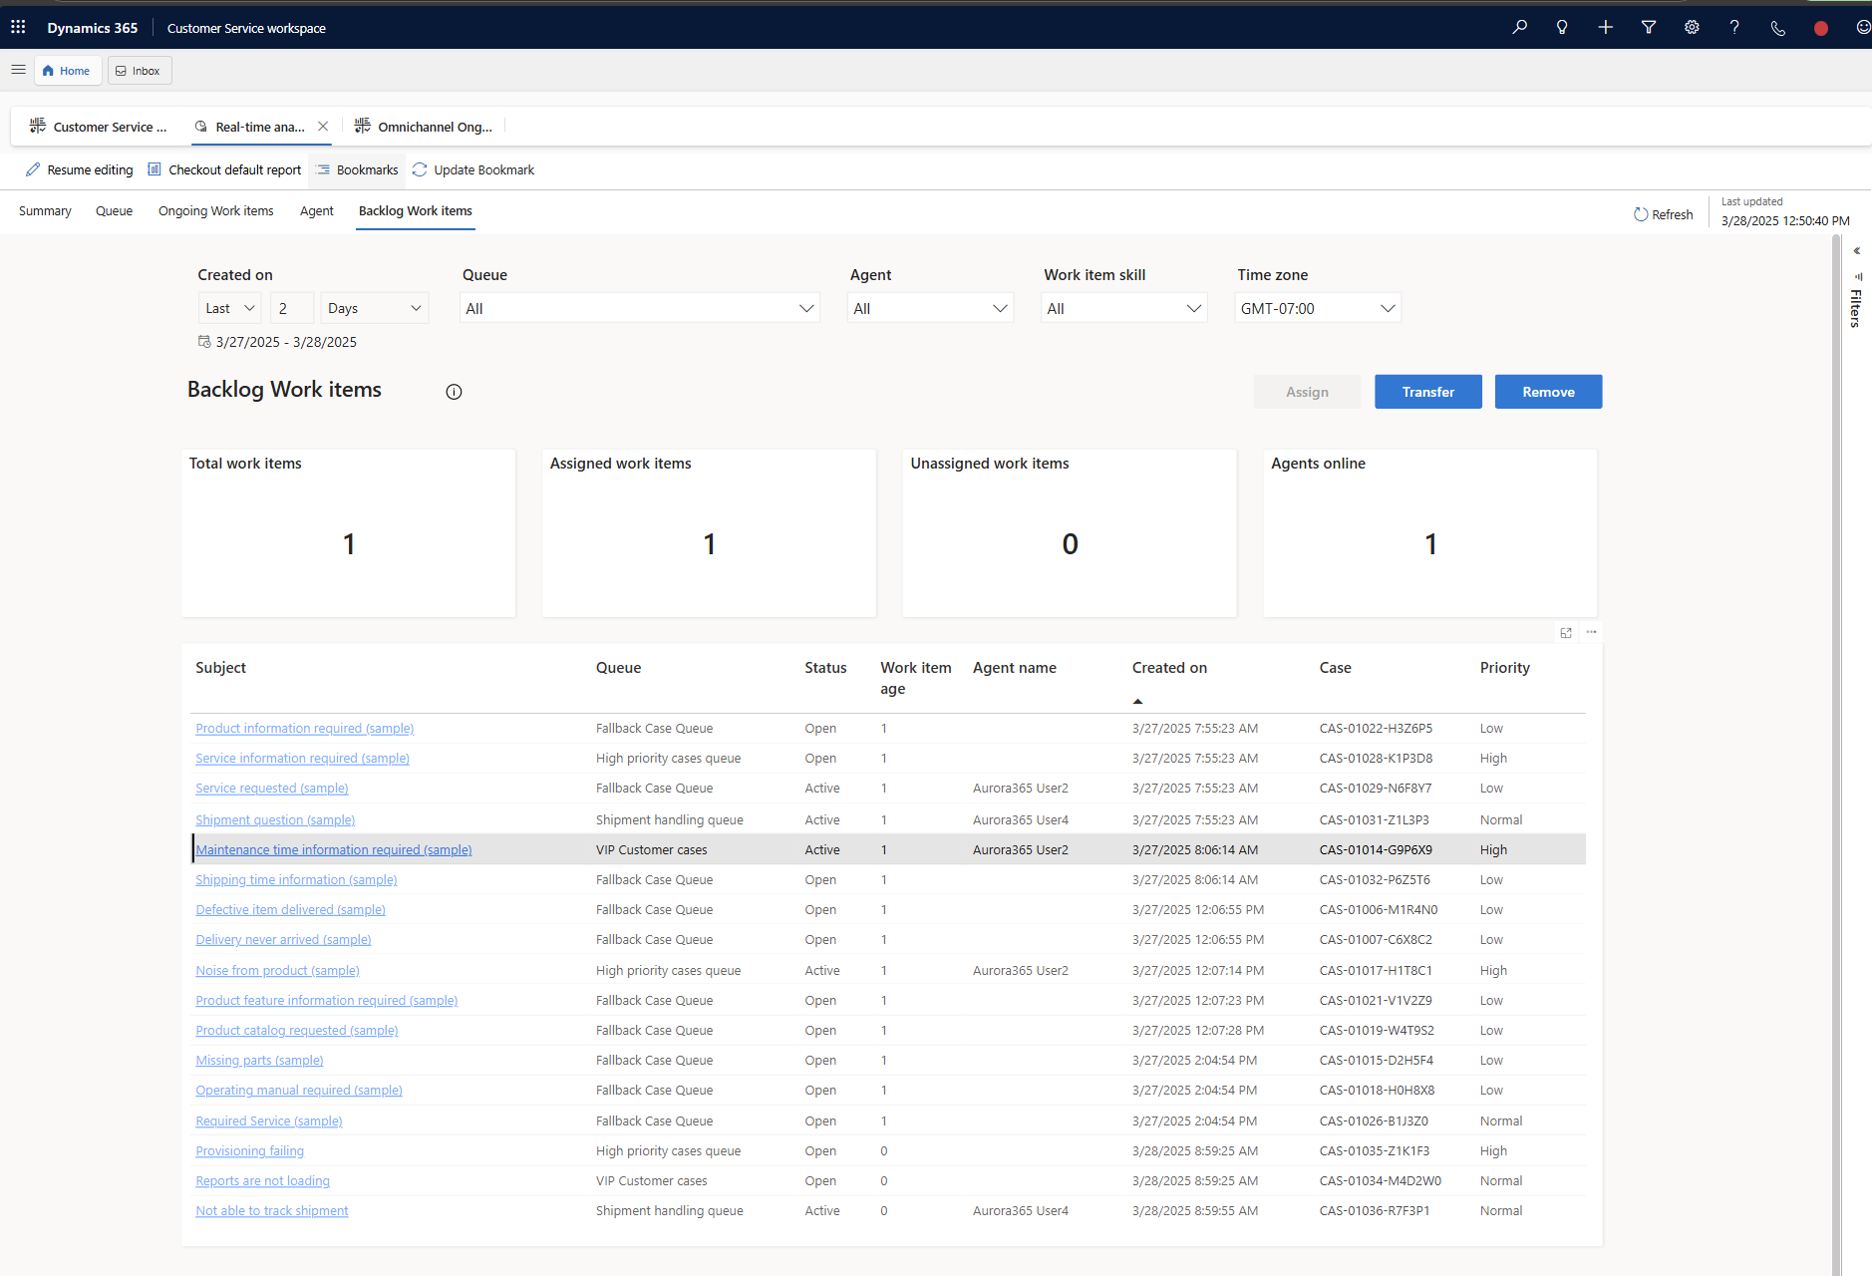Click the Total work items card
The height and width of the screenshot is (1276, 1872).
[348, 532]
